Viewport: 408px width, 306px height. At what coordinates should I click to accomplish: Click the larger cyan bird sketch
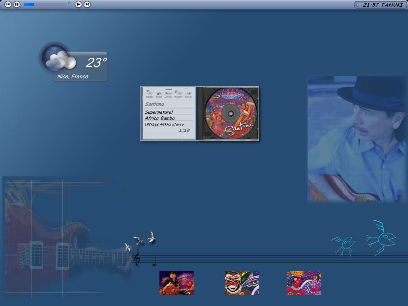381,238
